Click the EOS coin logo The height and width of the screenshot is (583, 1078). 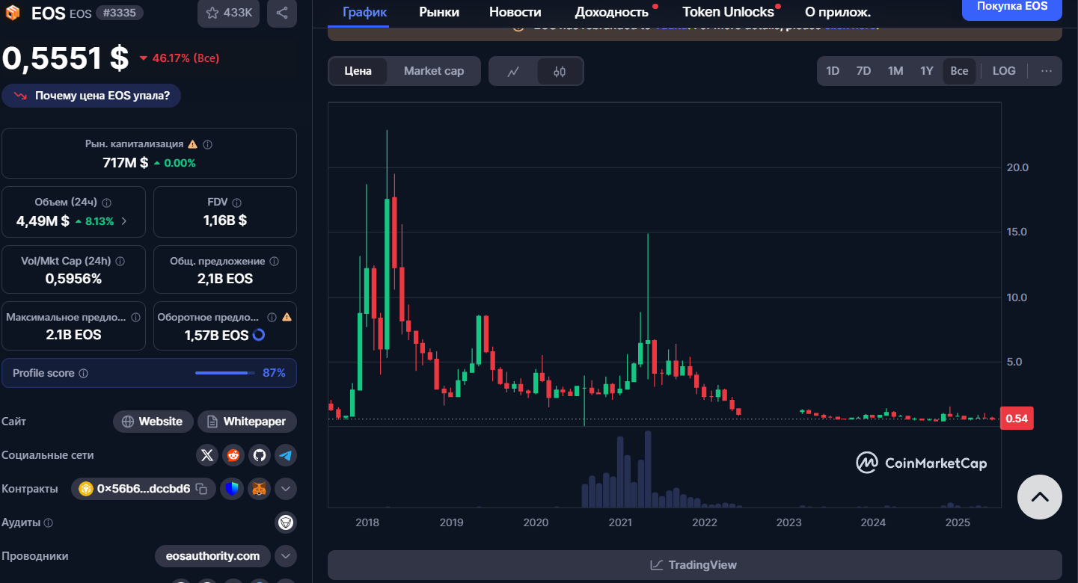click(13, 13)
